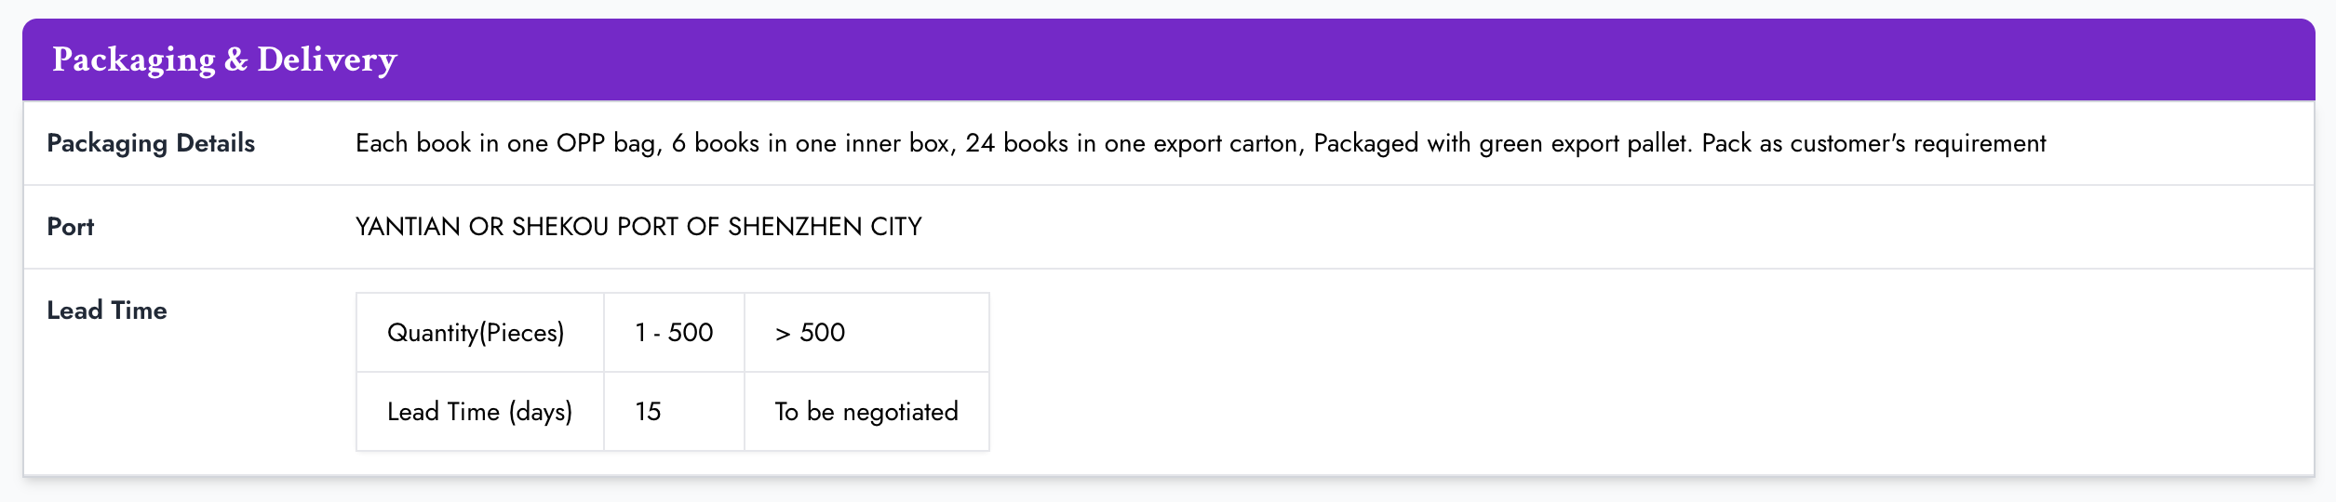Image resolution: width=2336 pixels, height=502 pixels.
Task: Click "Pack as customer's requirement" sentence
Action: point(1873,143)
